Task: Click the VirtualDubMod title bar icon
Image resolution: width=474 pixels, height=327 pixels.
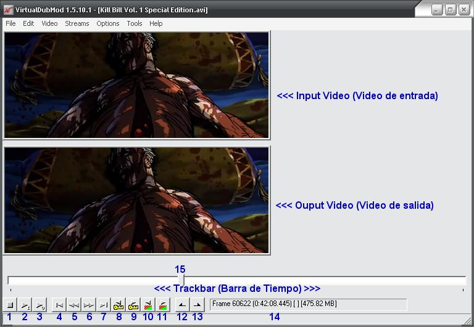Action: (9, 10)
